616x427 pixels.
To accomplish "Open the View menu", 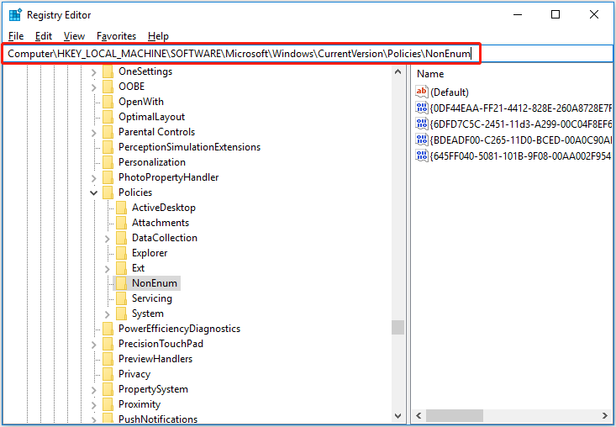I will click(74, 36).
